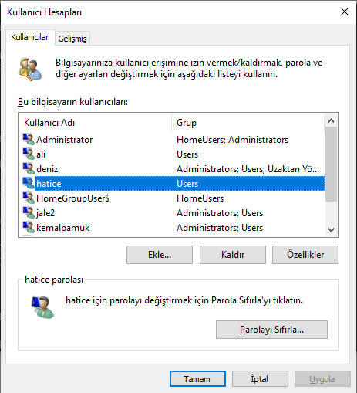Click the ali user icon
The height and width of the screenshot is (393, 357).
coord(29,154)
